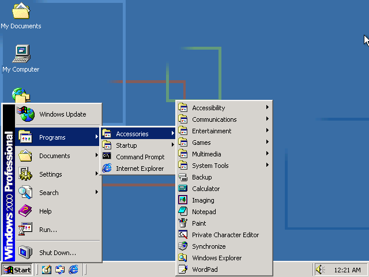Image resolution: width=369 pixels, height=277 pixels.
Task: Click the 12:21 AM clock
Action: coord(347,270)
